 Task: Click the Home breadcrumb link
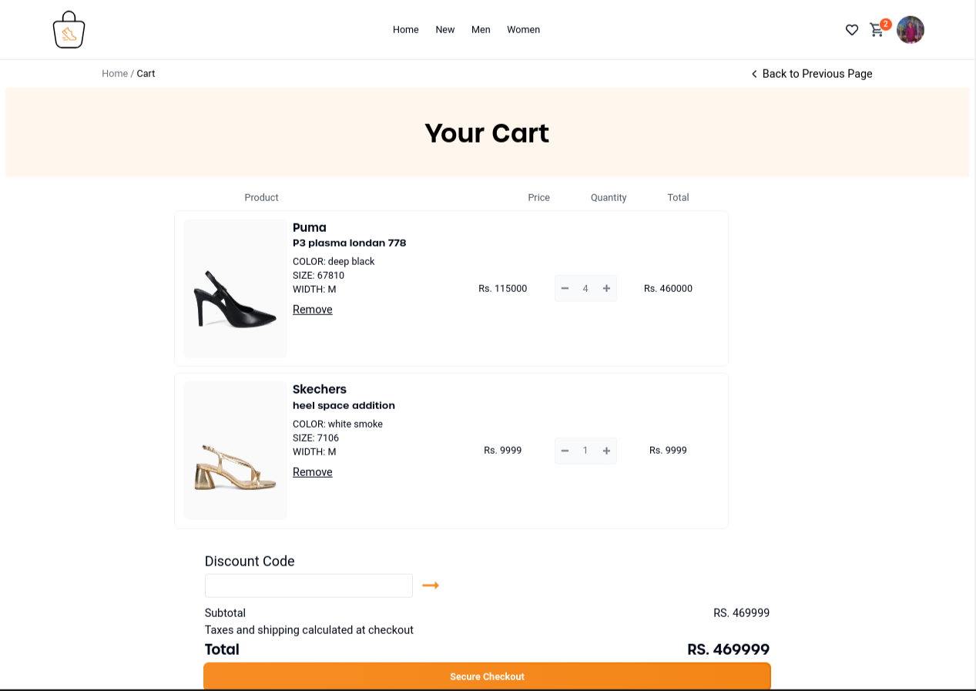pos(115,74)
